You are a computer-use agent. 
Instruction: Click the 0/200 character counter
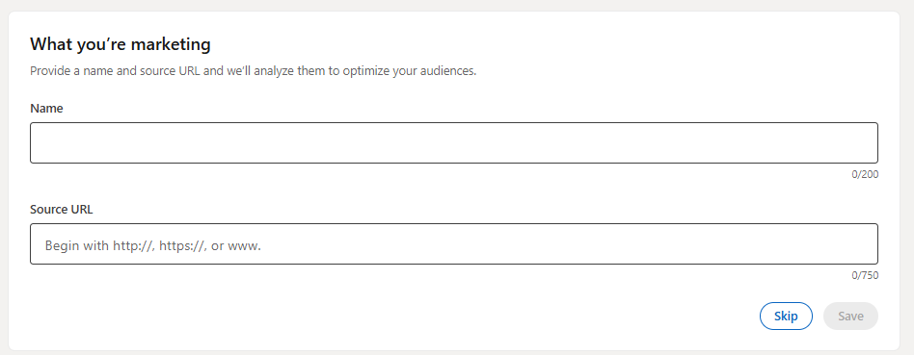point(865,174)
